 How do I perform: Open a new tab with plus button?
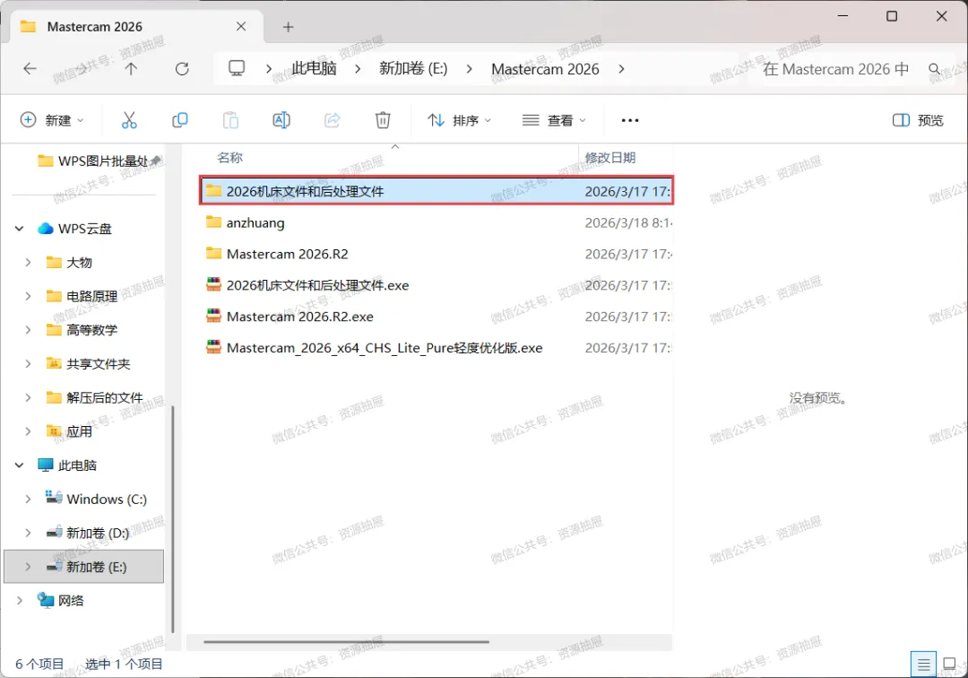coord(288,27)
